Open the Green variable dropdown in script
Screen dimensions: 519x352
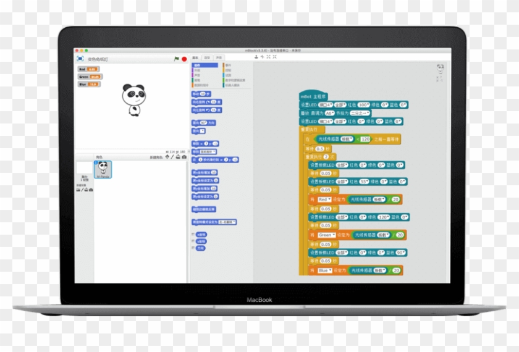pyautogui.click(x=327, y=235)
